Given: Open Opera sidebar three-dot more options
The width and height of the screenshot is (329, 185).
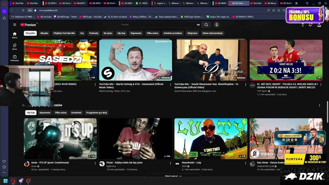Looking at the screenshot, I should (x=4, y=172).
